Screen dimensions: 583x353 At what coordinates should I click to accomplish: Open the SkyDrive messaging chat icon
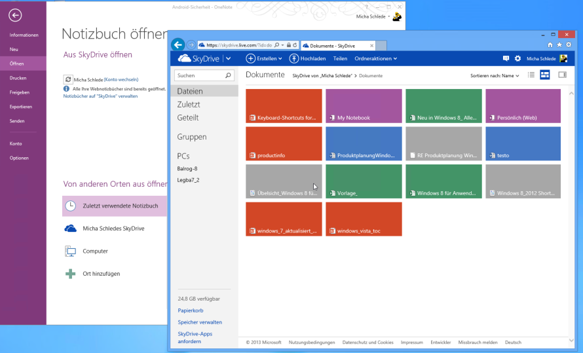[x=506, y=58]
